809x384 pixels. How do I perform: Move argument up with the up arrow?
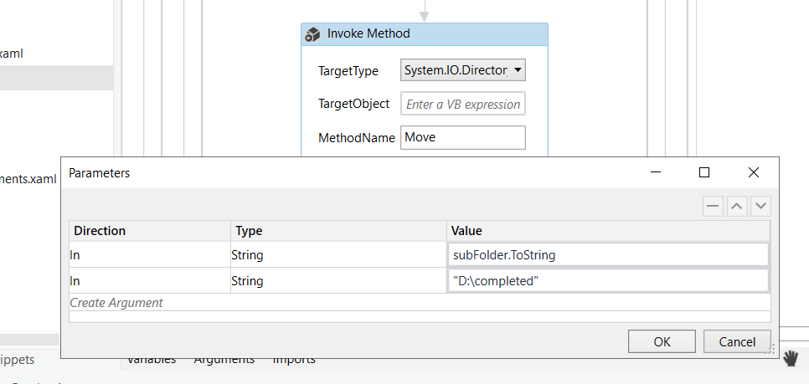[737, 207]
